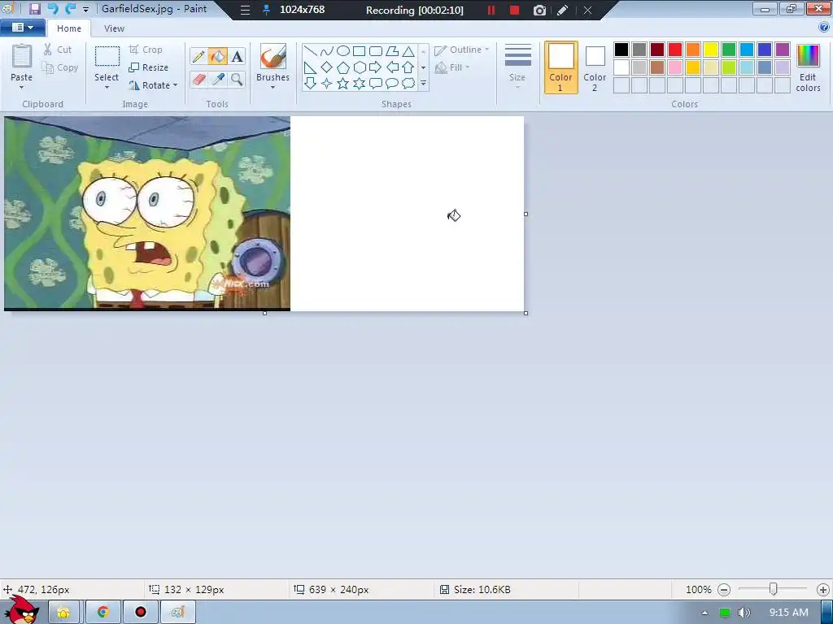Choose the Left arrow shape
Image resolution: width=833 pixels, height=624 pixels.
392,67
